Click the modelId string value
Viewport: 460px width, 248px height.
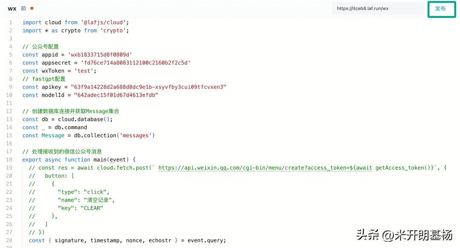pos(116,95)
